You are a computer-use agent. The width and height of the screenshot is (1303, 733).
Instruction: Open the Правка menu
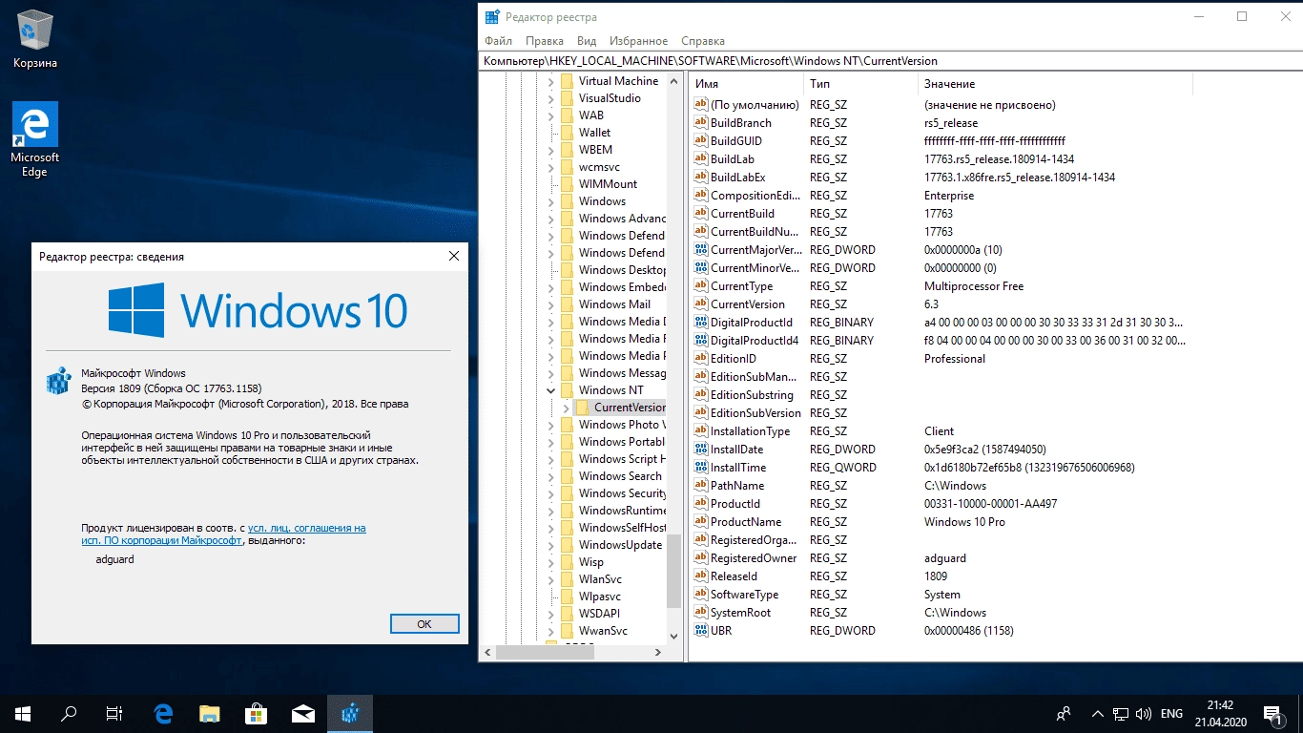[x=545, y=41]
